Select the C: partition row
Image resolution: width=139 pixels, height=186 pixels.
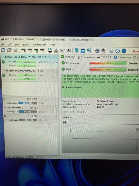[x=31, y=101]
